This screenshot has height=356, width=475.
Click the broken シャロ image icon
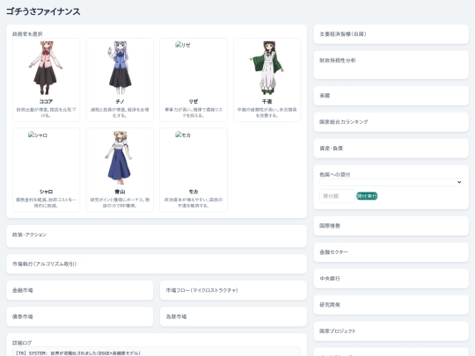38,135
